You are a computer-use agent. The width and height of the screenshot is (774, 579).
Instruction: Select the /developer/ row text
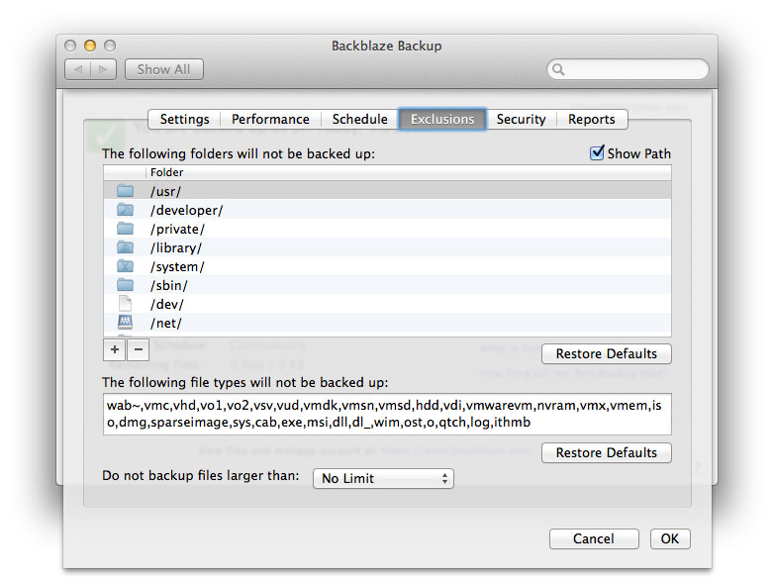tap(187, 210)
